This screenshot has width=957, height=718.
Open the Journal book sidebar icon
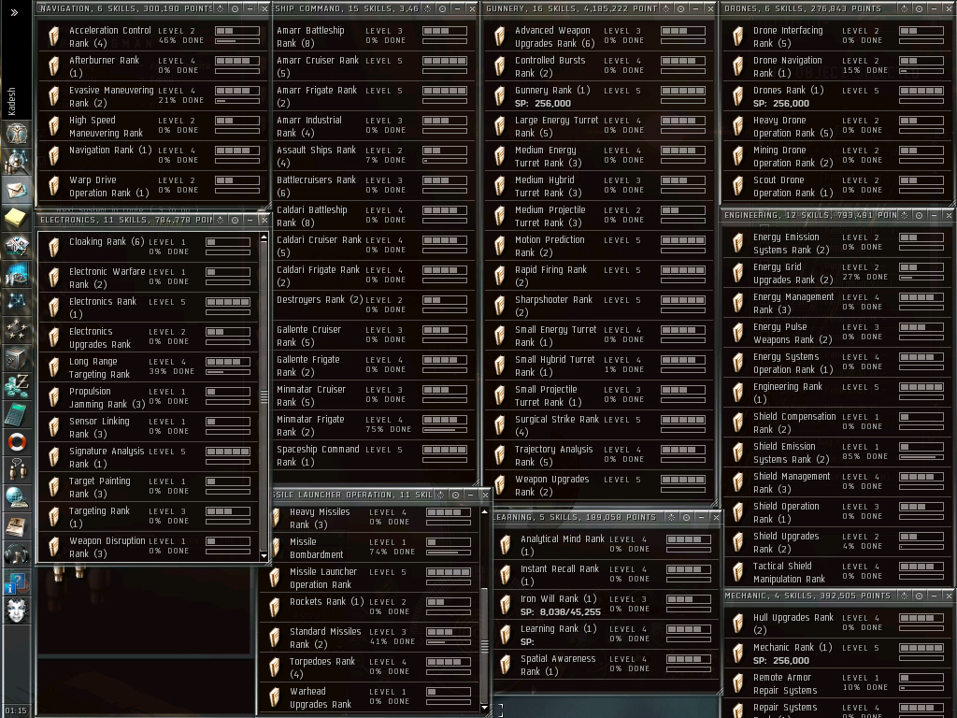pos(17,525)
